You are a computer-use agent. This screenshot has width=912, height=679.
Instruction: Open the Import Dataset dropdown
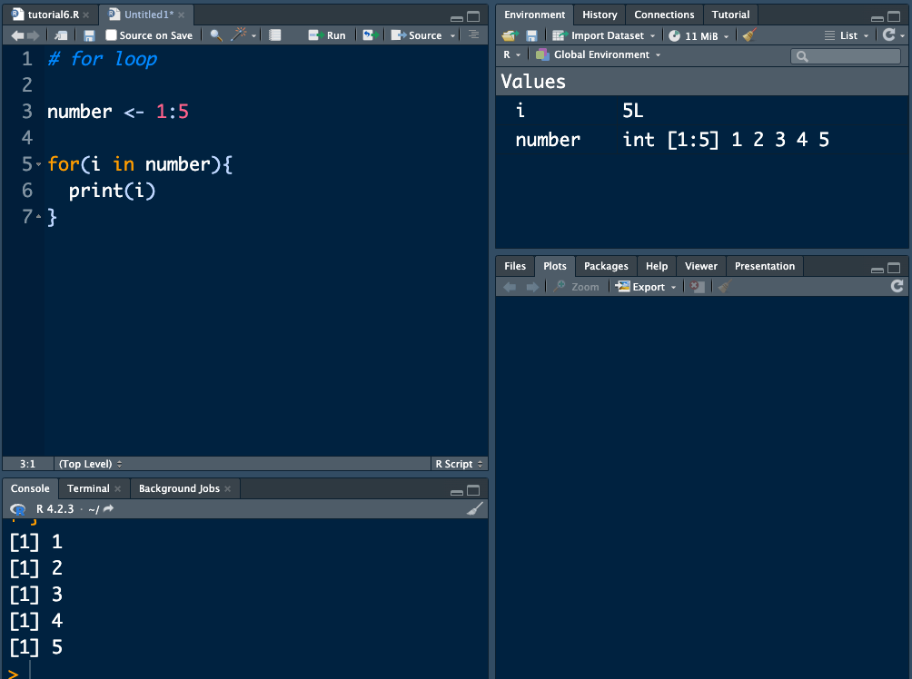click(x=606, y=35)
